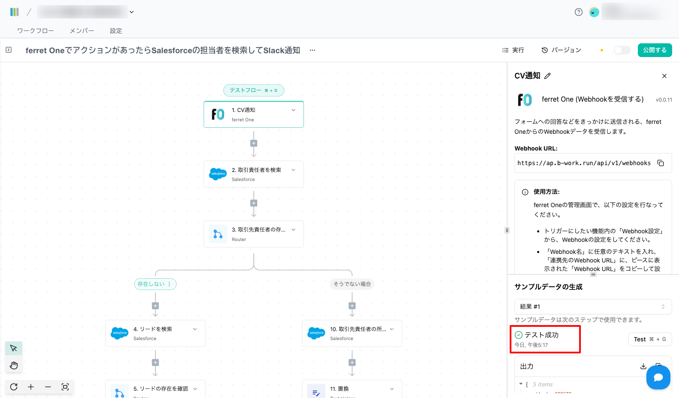This screenshot has width=679, height=398.
Task: Collapse the output JSON tree
Action: click(x=521, y=384)
